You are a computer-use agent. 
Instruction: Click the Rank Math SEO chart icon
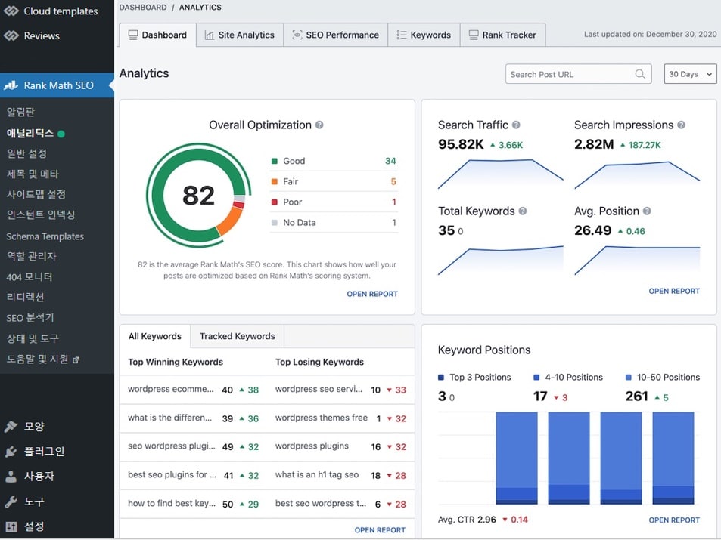(x=11, y=85)
